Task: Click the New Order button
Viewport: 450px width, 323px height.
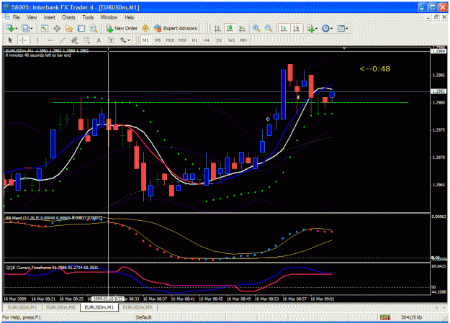Action: (x=122, y=28)
